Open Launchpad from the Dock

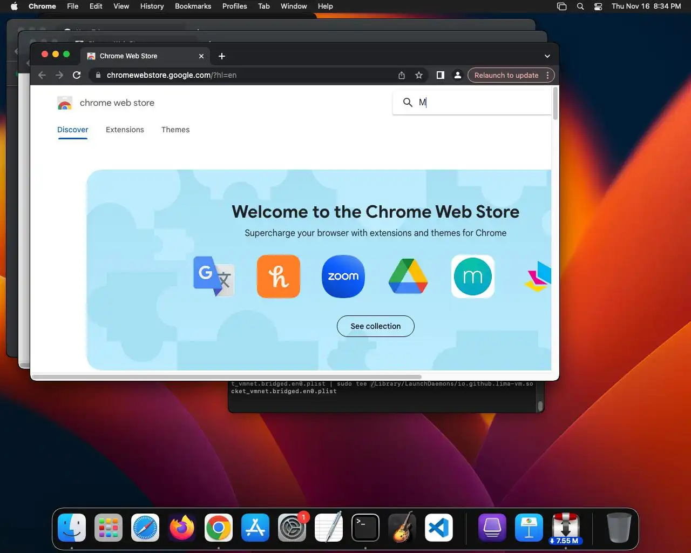tap(109, 528)
